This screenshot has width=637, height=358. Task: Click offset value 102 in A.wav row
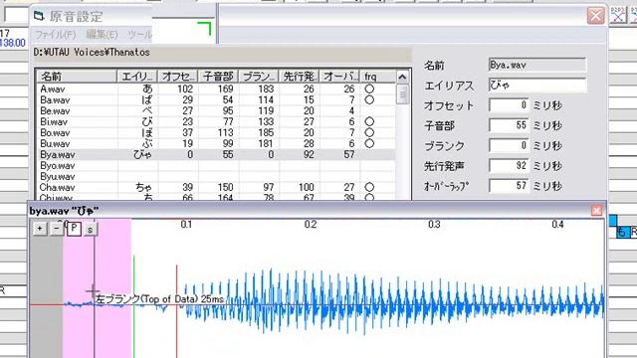[185, 89]
